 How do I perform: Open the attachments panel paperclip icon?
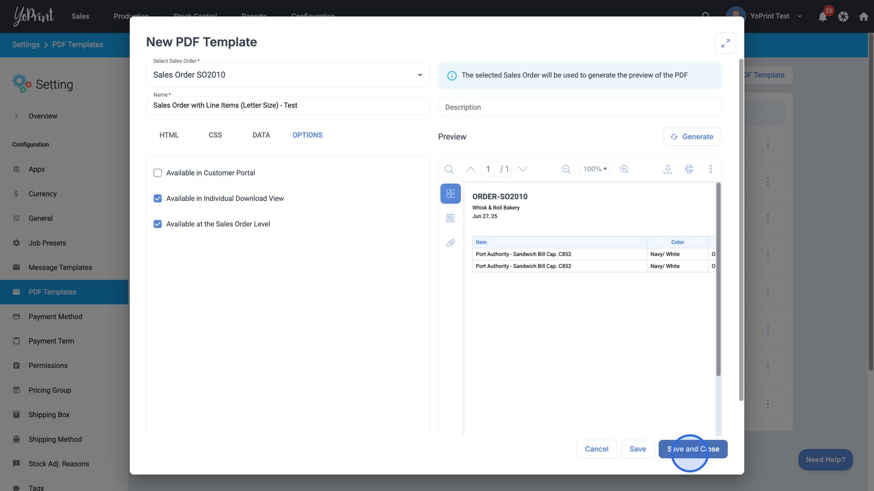pyautogui.click(x=451, y=243)
